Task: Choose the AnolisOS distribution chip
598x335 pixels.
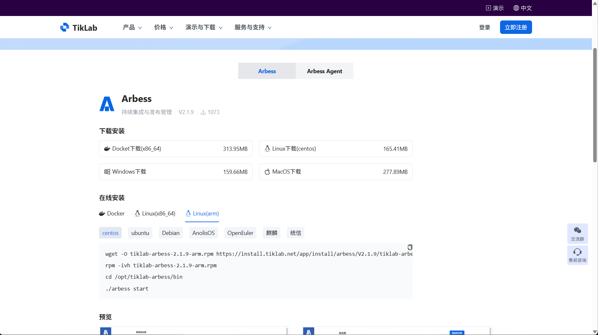Action: coord(204,233)
